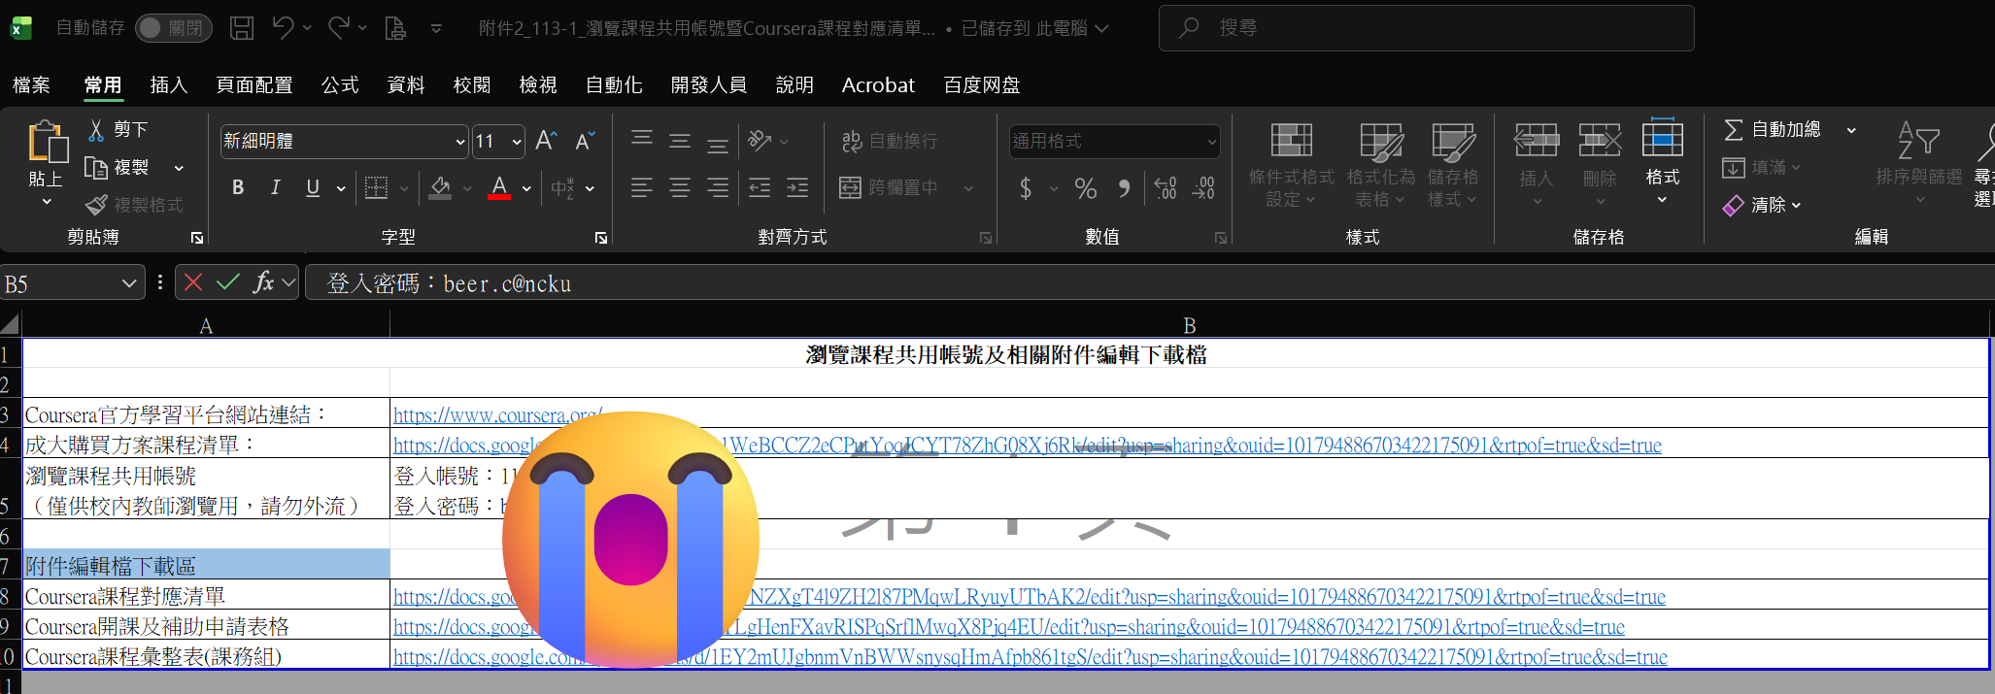Click the Align Right icon
1995x694 pixels.
[x=718, y=187]
